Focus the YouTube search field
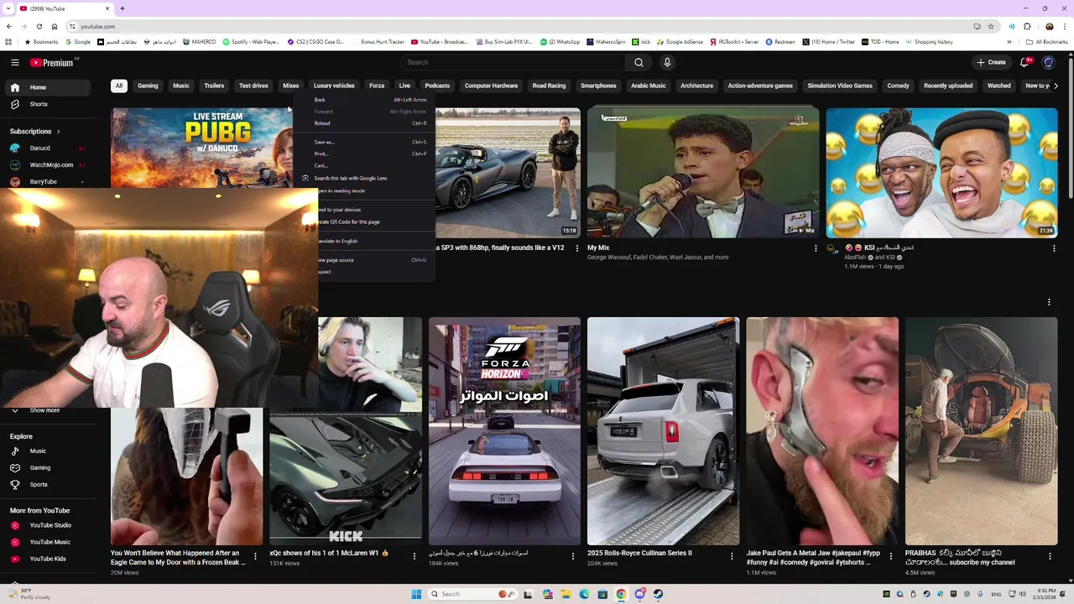The height and width of the screenshot is (604, 1074). pos(514,62)
